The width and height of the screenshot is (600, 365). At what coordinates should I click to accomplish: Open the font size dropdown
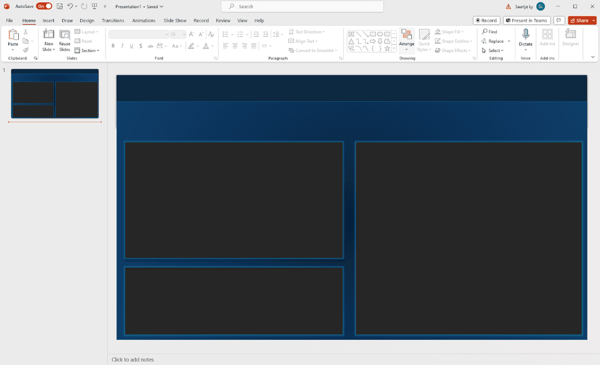(183, 34)
